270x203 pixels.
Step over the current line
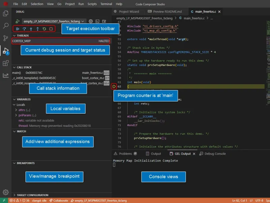click(x=24, y=29)
